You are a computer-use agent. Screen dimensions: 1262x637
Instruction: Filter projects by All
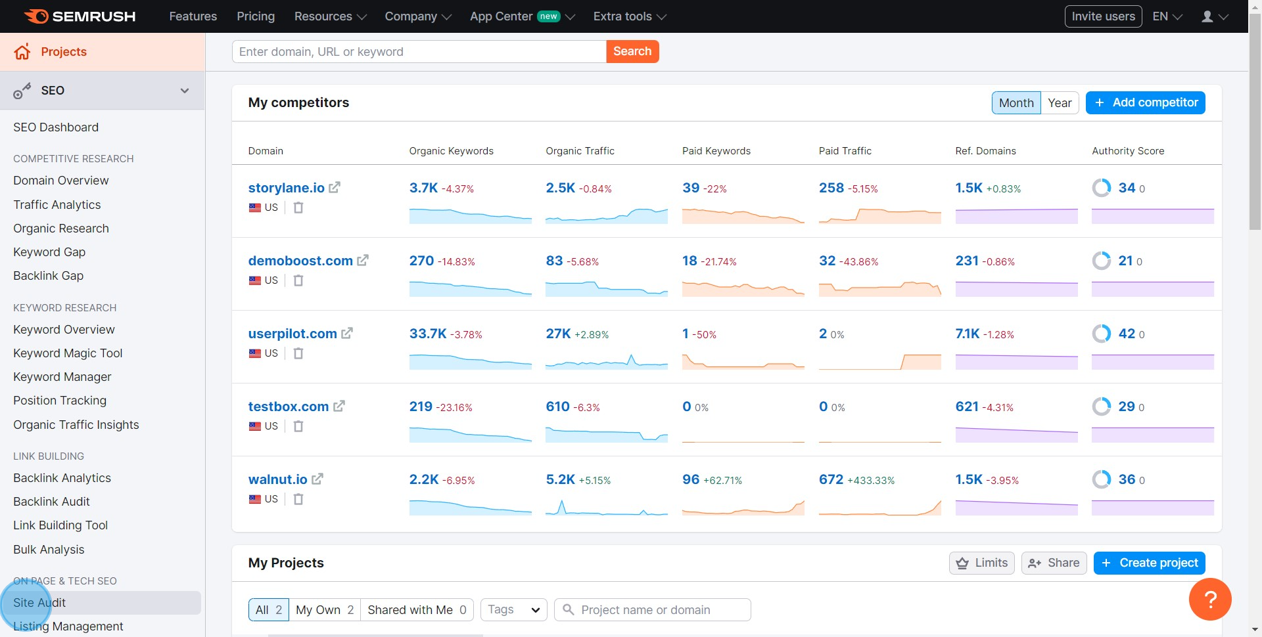[x=269, y=609]
